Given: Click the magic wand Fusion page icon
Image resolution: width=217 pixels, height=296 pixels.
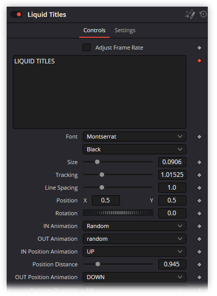Looking at the screenshot, I should (x=190, y=14).
